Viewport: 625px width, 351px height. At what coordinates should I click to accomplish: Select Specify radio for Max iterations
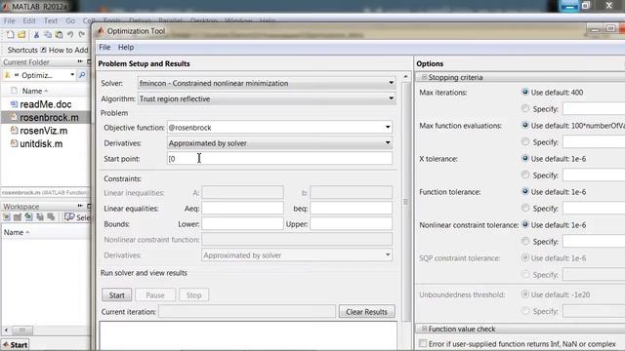coord(525,108)
